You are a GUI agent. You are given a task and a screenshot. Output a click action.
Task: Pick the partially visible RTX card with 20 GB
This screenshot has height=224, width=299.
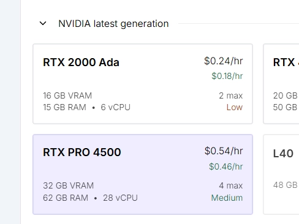(x=281, y=84)
